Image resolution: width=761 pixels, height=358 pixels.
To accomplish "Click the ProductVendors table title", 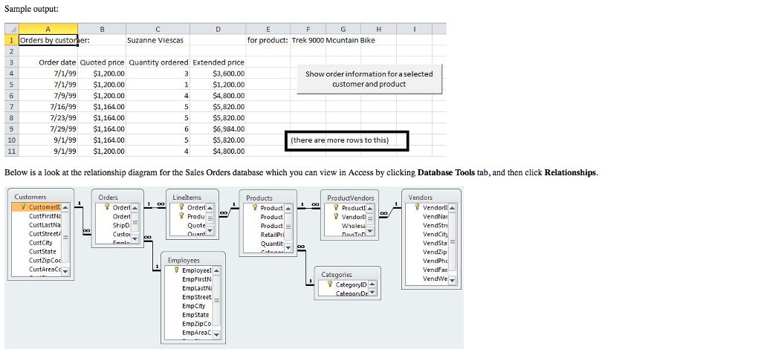I will pos(351,198).
